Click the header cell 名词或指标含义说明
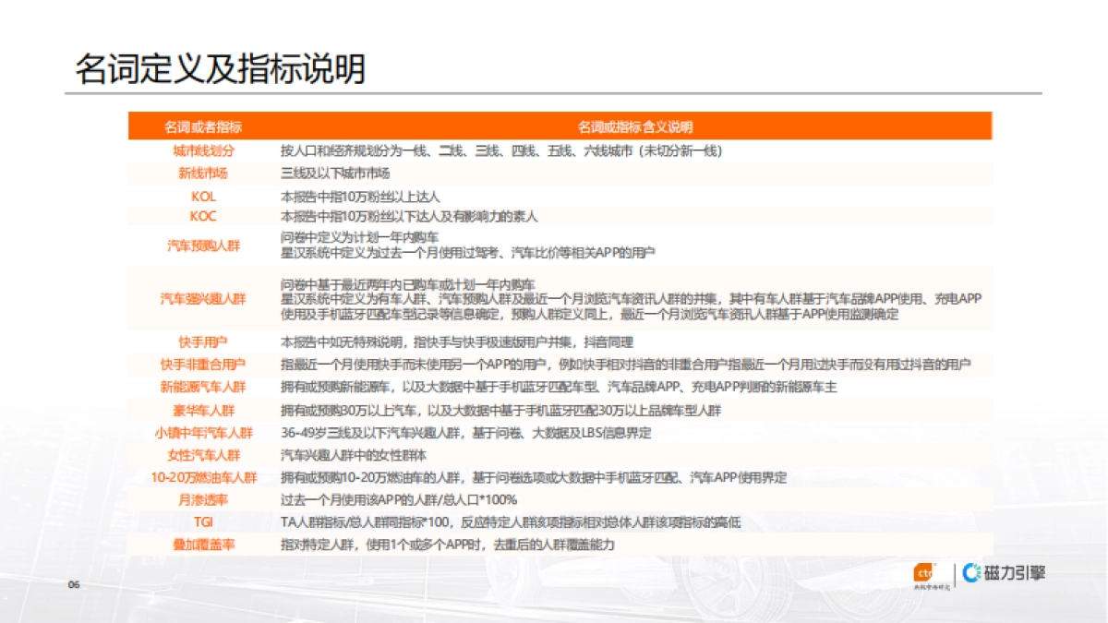This screenshot has height=623, width=1108. click(639, 126)
